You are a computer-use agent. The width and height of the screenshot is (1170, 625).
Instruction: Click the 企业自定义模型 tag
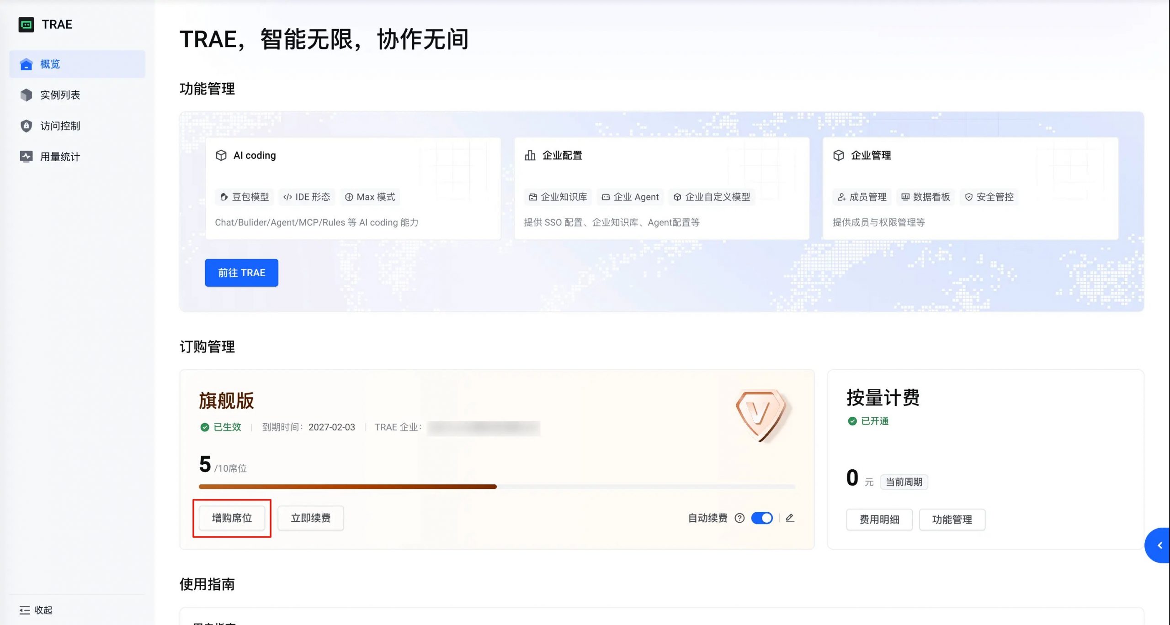click(712, 197)
